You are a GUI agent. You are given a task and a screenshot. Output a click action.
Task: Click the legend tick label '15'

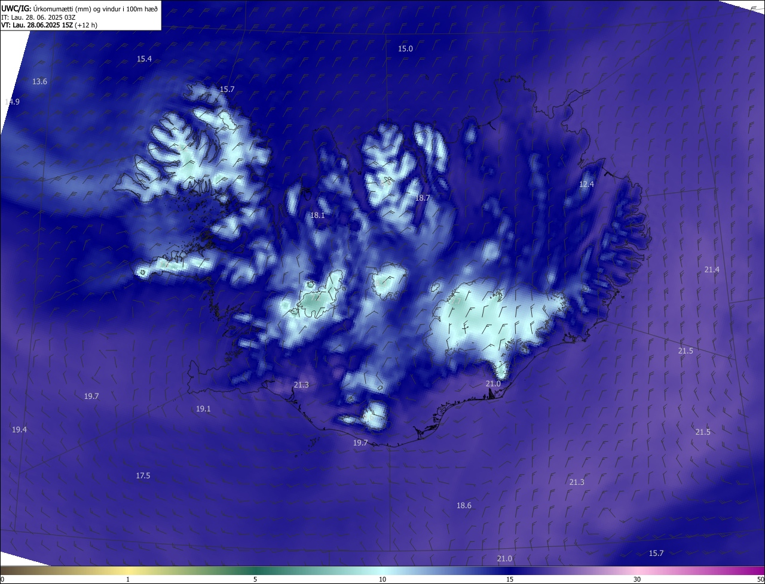[510, 579]
